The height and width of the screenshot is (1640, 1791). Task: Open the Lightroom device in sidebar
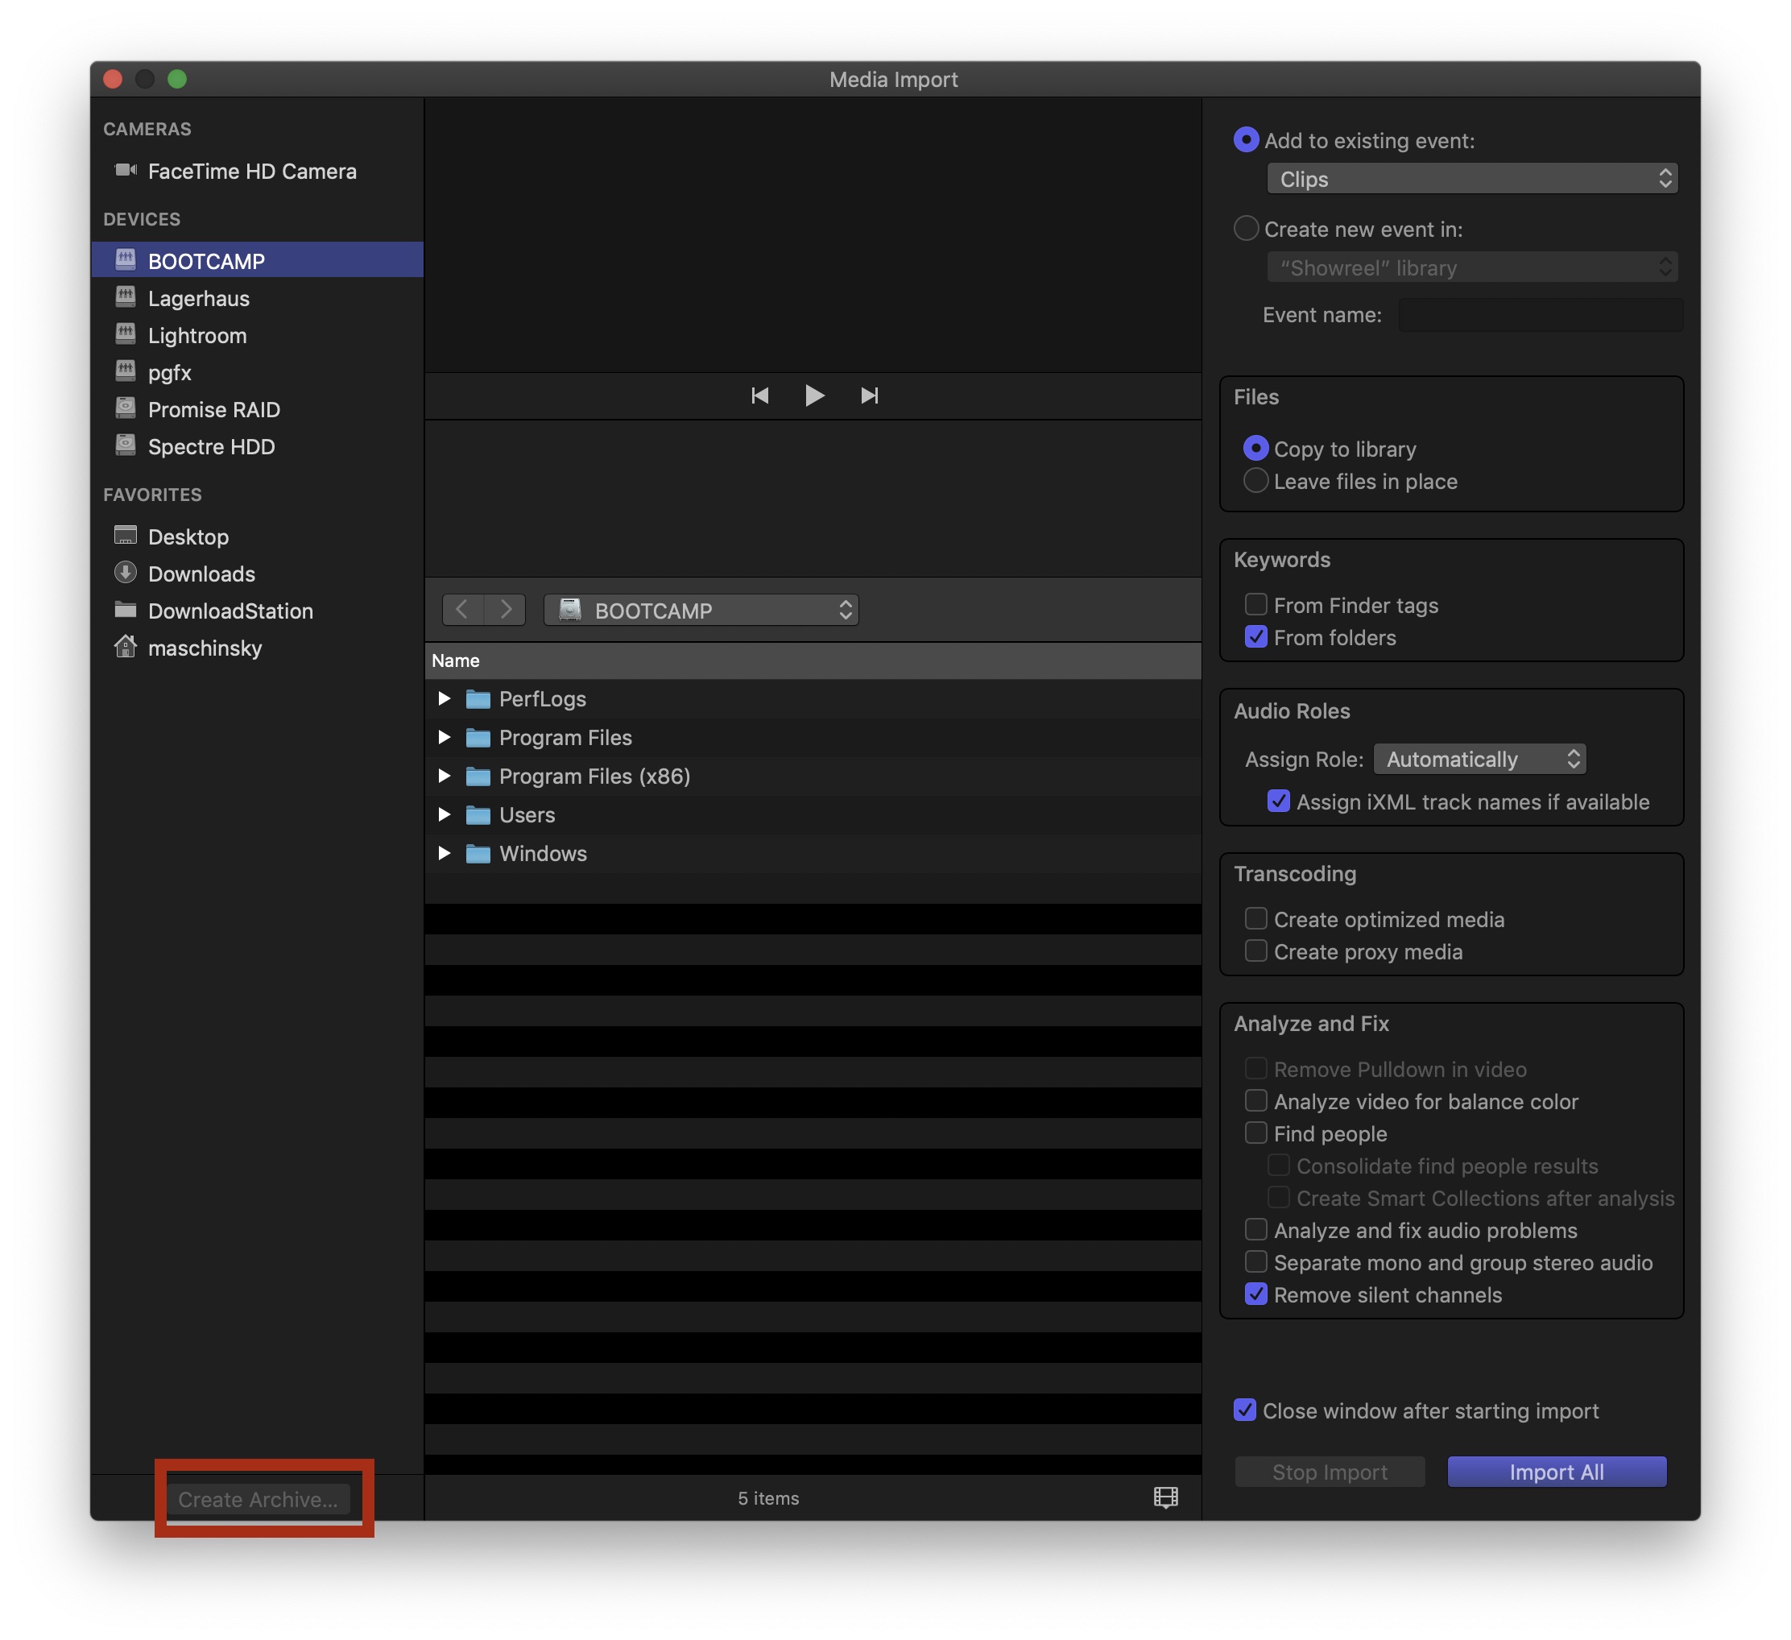pyautogui.click(x=198, y=335)
